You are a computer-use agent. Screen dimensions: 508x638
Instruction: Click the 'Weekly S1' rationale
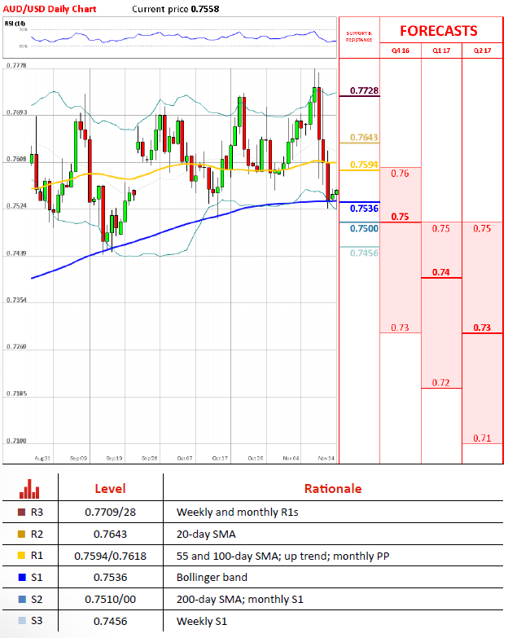pos(202,621)
